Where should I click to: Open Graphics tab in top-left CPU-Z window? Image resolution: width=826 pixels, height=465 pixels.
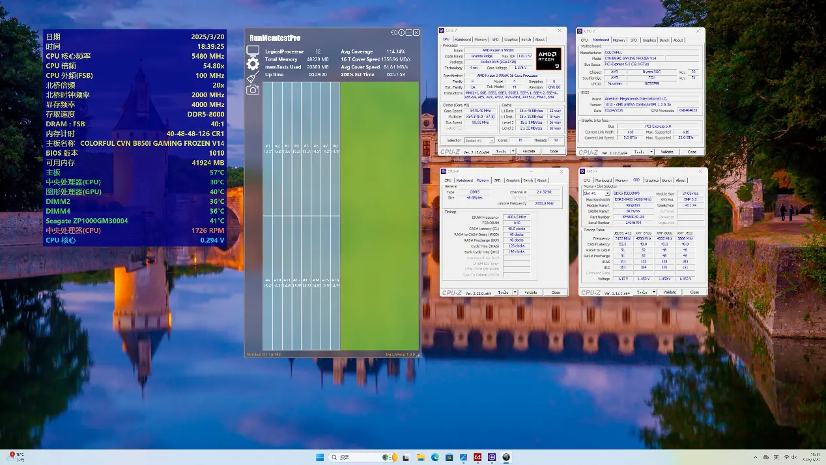(x=511, y=40)
